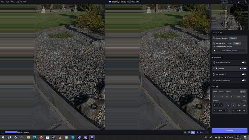Select the split slider view icon
This screenshot has width=249, height=140.
point(189,132)
